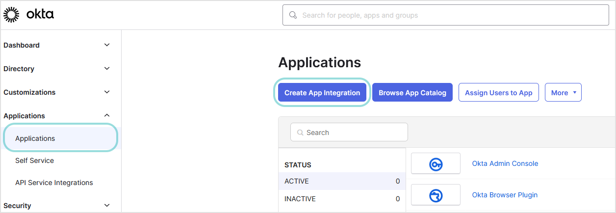Click the Okta logo
Image resolution: width=616 pixels, height=213 pixels.
pyautogui.click(x=28, y=15)
